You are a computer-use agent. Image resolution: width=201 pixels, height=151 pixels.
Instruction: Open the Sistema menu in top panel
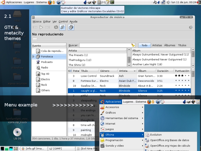coord(41,2)
